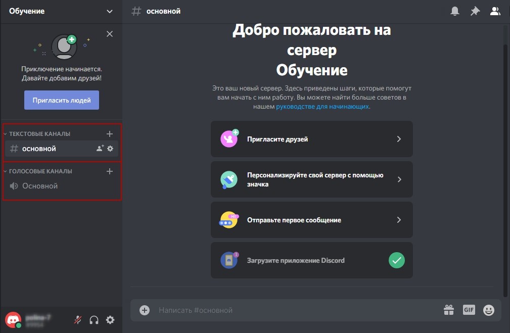Collapse the ТЕКСТОВЫЕ КАНАЛЫ category
The image size is (510, 333).
(x=39, y=134)
